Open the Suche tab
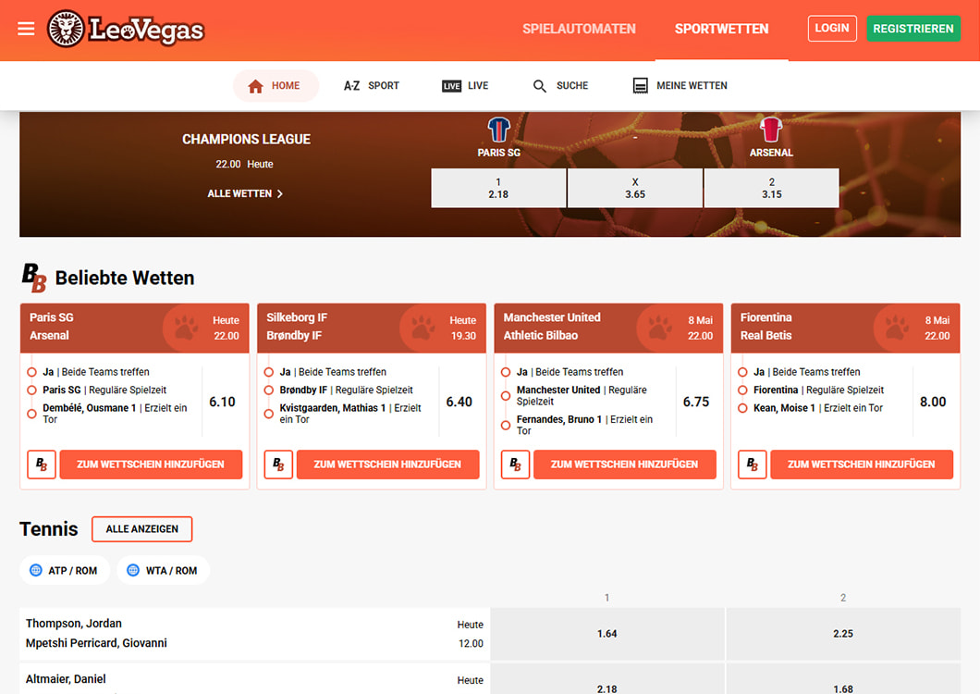 (x=560, y=86)
